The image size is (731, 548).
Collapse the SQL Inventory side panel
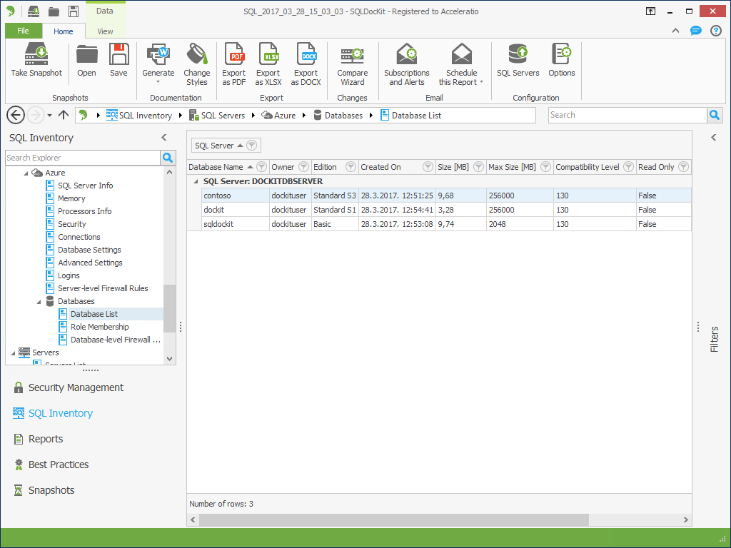(164, 138)
